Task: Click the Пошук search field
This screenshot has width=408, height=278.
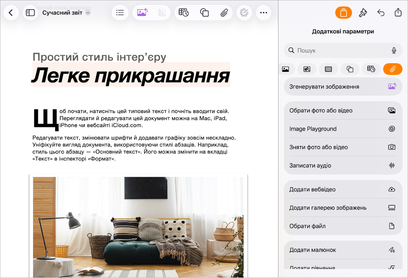Action: [343, 50]
